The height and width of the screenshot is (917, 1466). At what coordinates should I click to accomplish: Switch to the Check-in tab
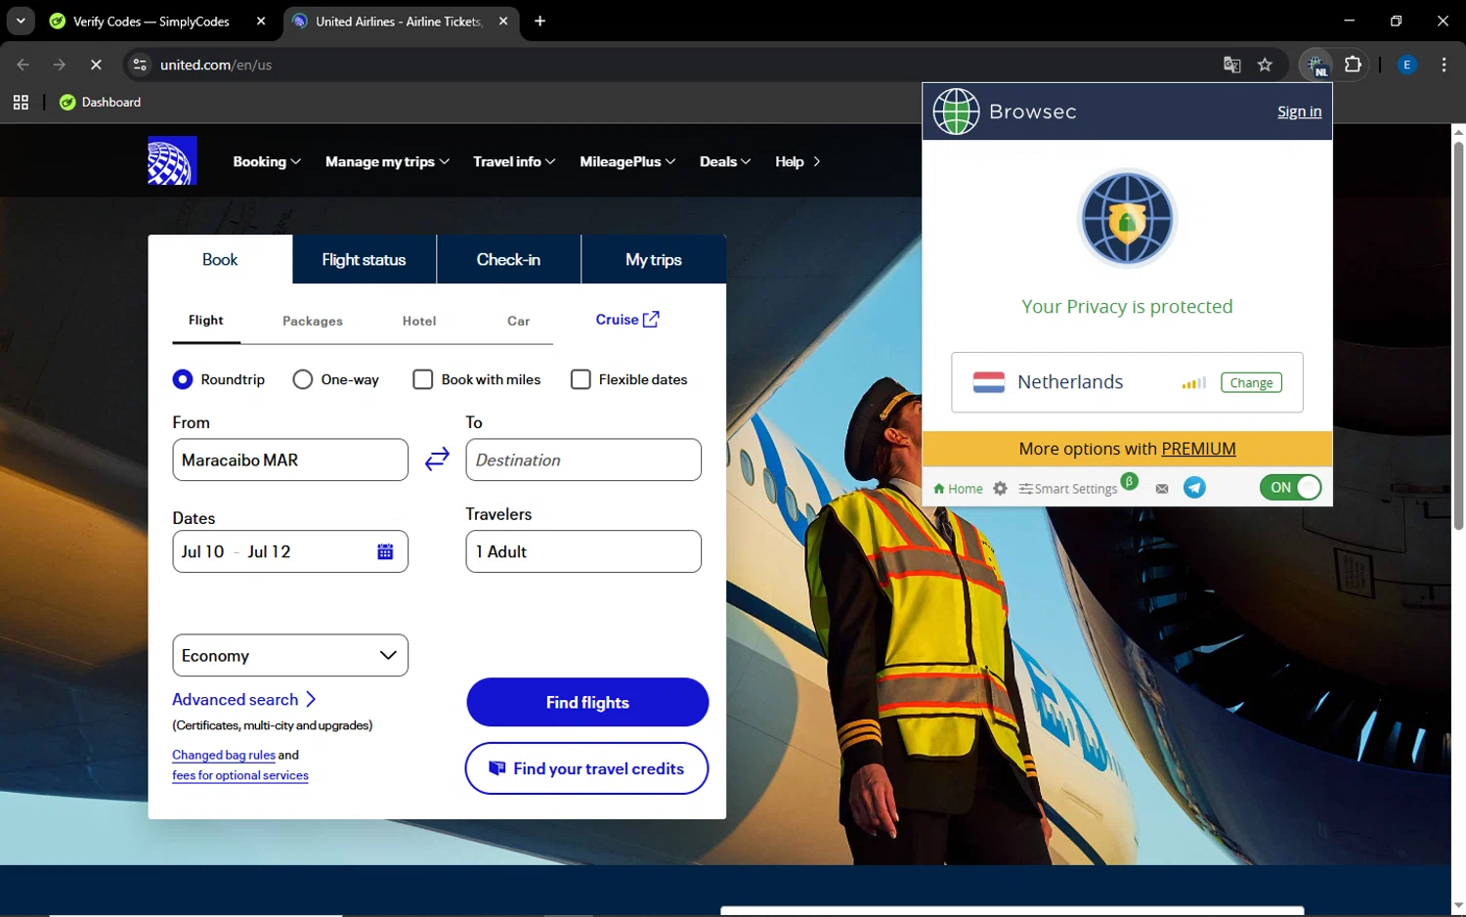(508, 259)
